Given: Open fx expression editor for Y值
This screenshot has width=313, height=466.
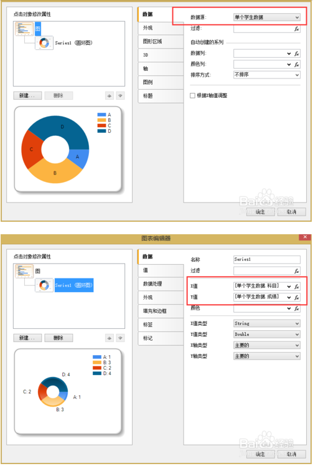Looking at the screenshot, I should [296, 297].
